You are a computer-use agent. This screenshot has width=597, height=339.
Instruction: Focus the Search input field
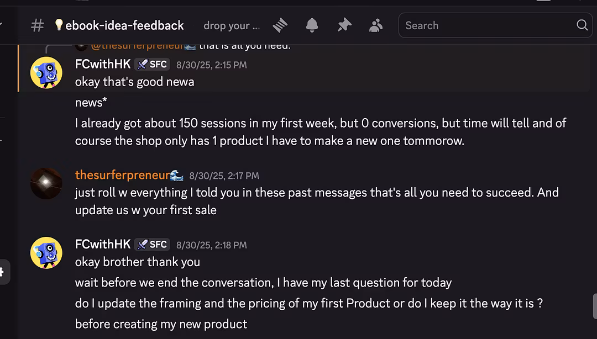tap(486, 25)
